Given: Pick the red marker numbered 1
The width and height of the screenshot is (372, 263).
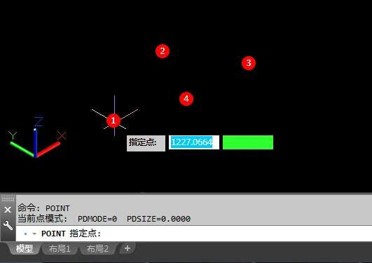Looking at the screenshot, I should pyautogui.click(x=113, y=121).
